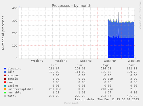Image resolution: width=143 pixels, height=106 pixels.
Task: Click the "Avg:" column header
Action: [106, 65]
